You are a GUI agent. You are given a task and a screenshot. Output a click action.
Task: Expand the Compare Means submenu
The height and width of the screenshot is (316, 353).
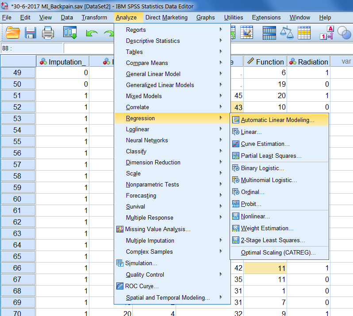[x=147, y=63]
